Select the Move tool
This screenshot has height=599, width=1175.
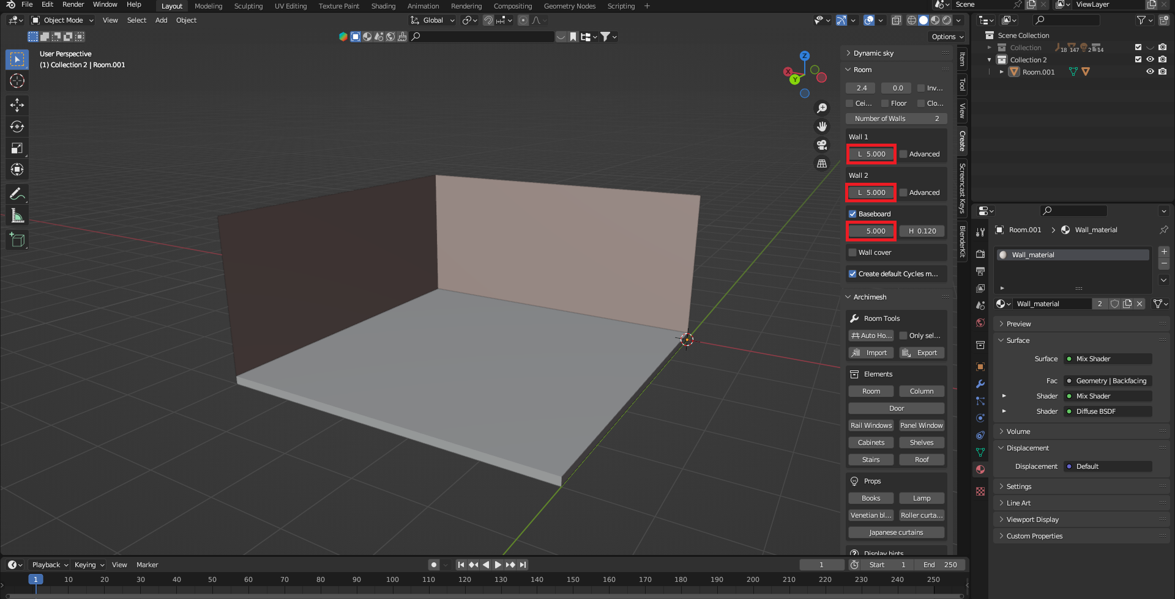tap(17, 105)
